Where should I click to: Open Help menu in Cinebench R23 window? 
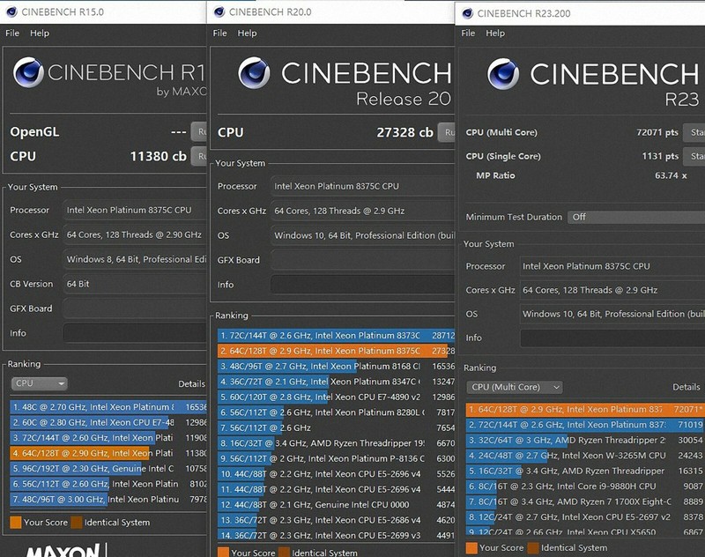click(495, 33)
